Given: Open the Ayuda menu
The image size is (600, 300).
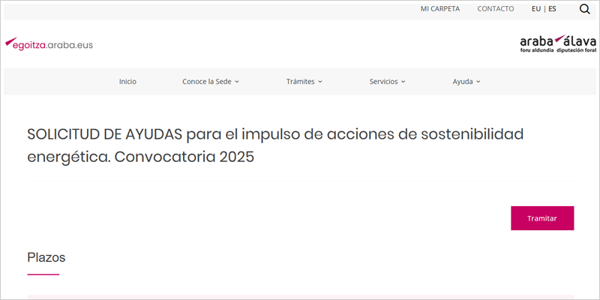Looking at the screenshot, I should pyautogui.click(x=466, y=82).
